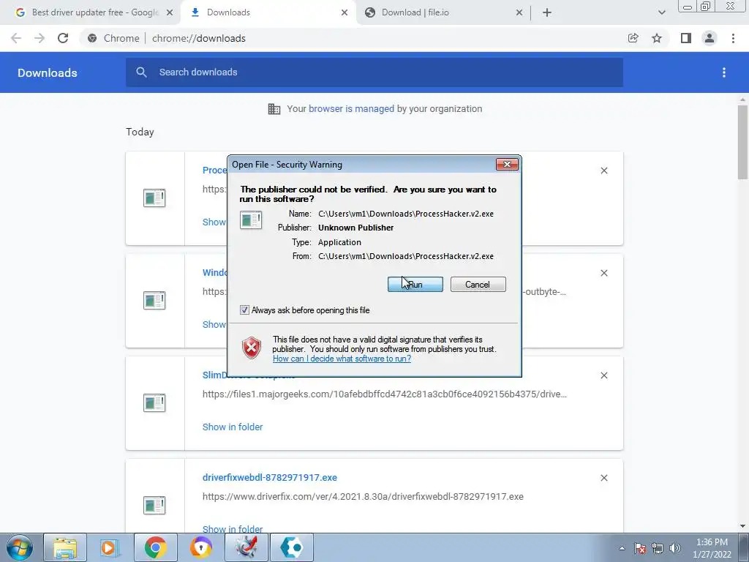Open 'How can I decide what software to run?' link
Image resolution: width=749 pixels, height=562 pixels.
coord(342,359)
